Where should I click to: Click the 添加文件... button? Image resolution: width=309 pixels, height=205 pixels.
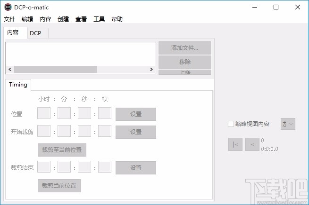[185, 48]
